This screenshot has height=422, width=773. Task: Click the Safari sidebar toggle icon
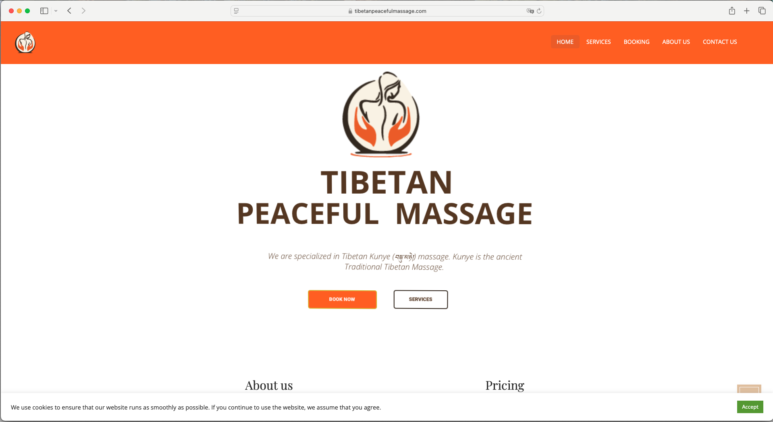tap(44, 11)
